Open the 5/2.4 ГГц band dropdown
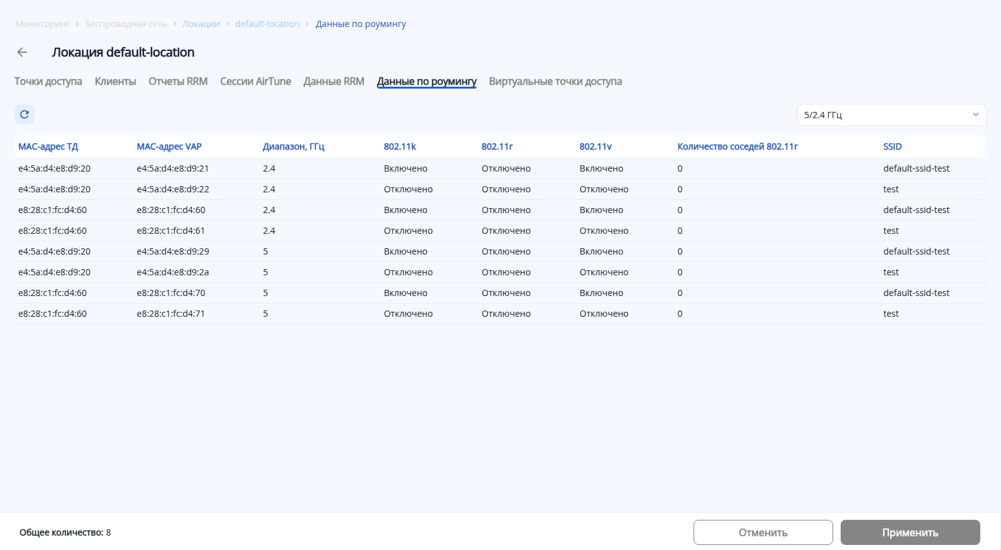1001x550 pixels. pyautogui.click(x=892, y=115)
